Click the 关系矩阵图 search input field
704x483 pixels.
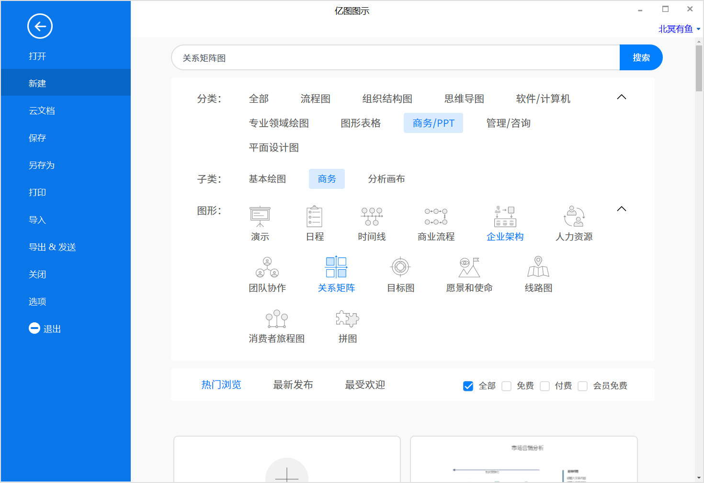pos(395,58)
